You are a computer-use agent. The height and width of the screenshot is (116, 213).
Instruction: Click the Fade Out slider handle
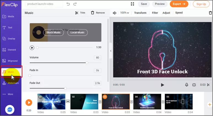[66, 88]
